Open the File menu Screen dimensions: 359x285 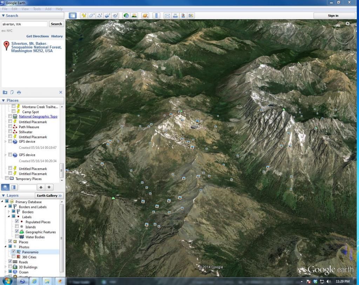coord(5,9)
